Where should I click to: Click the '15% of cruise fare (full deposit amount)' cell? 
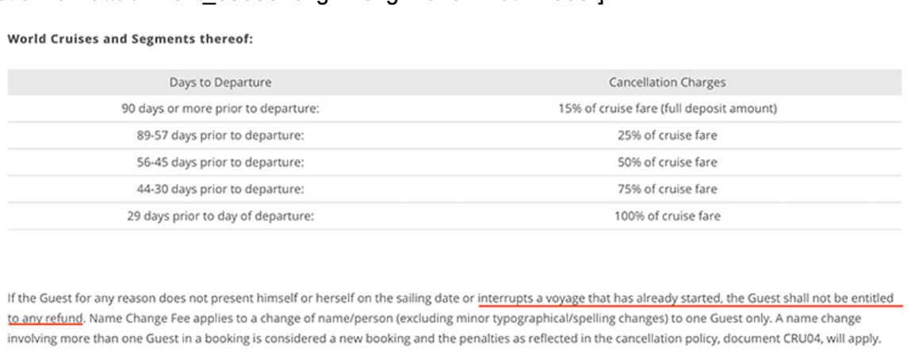pyautogui.click(x=667, y=109)
